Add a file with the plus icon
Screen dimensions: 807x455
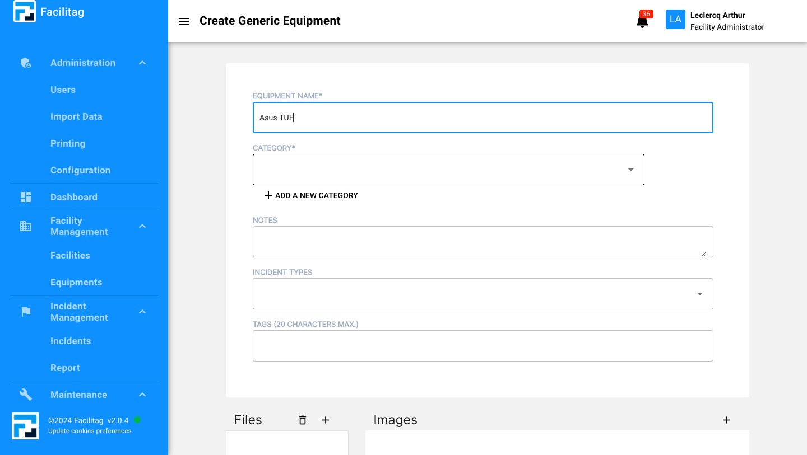[x=326, y=420]
